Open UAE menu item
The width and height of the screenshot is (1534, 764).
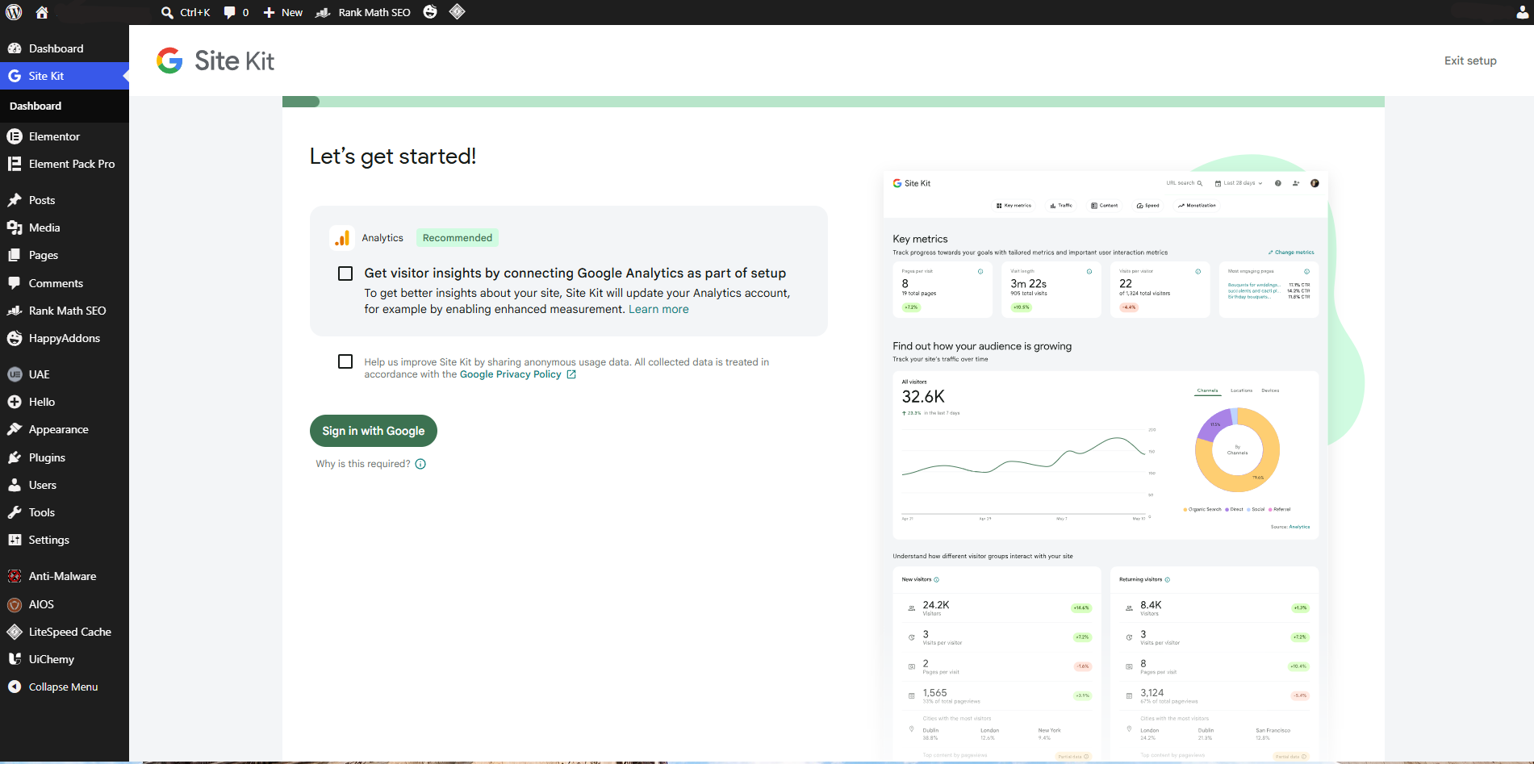[x=65, y=374]
